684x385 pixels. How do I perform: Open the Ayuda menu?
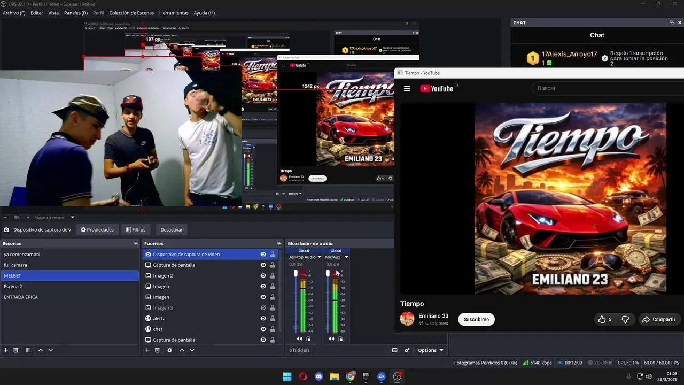(x=204, y=13)
